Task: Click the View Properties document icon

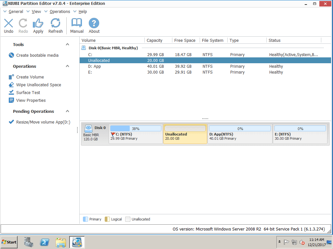Action: click(x=11, y=100)
